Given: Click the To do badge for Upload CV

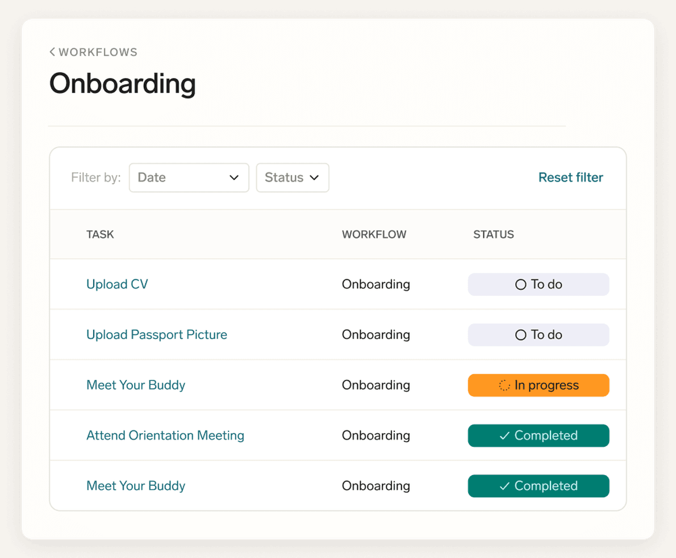Looking at the screenshot, I should point(539,284).
